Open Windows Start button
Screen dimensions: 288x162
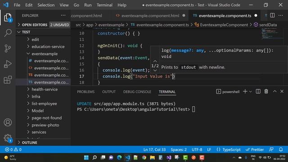tap(86, 157)
